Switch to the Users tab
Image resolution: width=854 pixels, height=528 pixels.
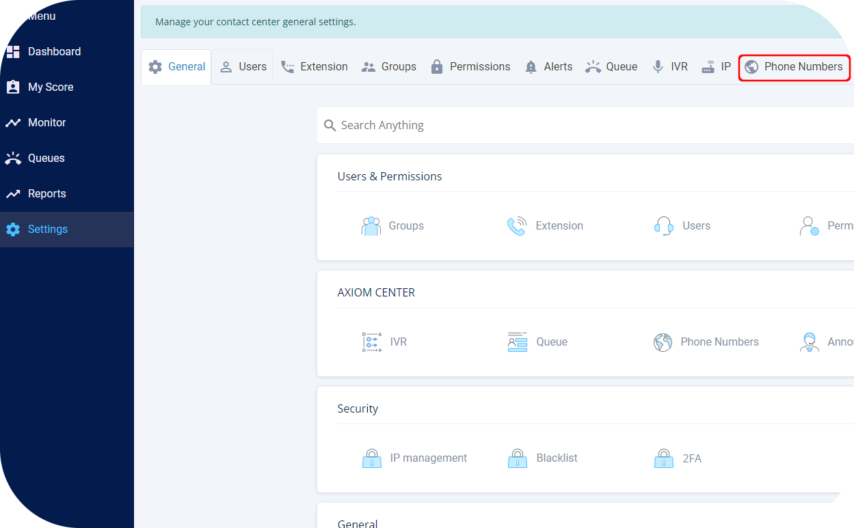pos(243,67)
